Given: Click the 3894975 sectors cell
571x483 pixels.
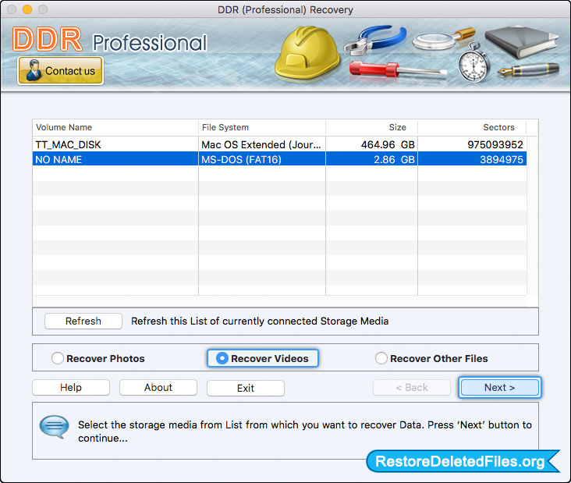Looking at the screenshot, I should click(x=472, y=159).
